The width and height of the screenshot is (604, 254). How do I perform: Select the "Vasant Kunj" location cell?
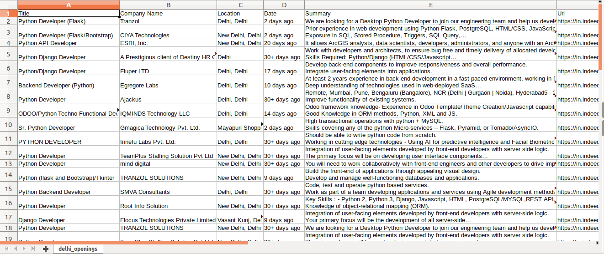[240, 217]
